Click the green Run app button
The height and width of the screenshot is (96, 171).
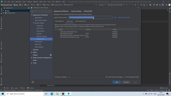pos(126,5)
